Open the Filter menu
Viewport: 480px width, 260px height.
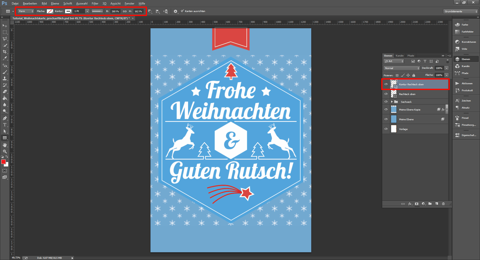click(x=95, y=3)
